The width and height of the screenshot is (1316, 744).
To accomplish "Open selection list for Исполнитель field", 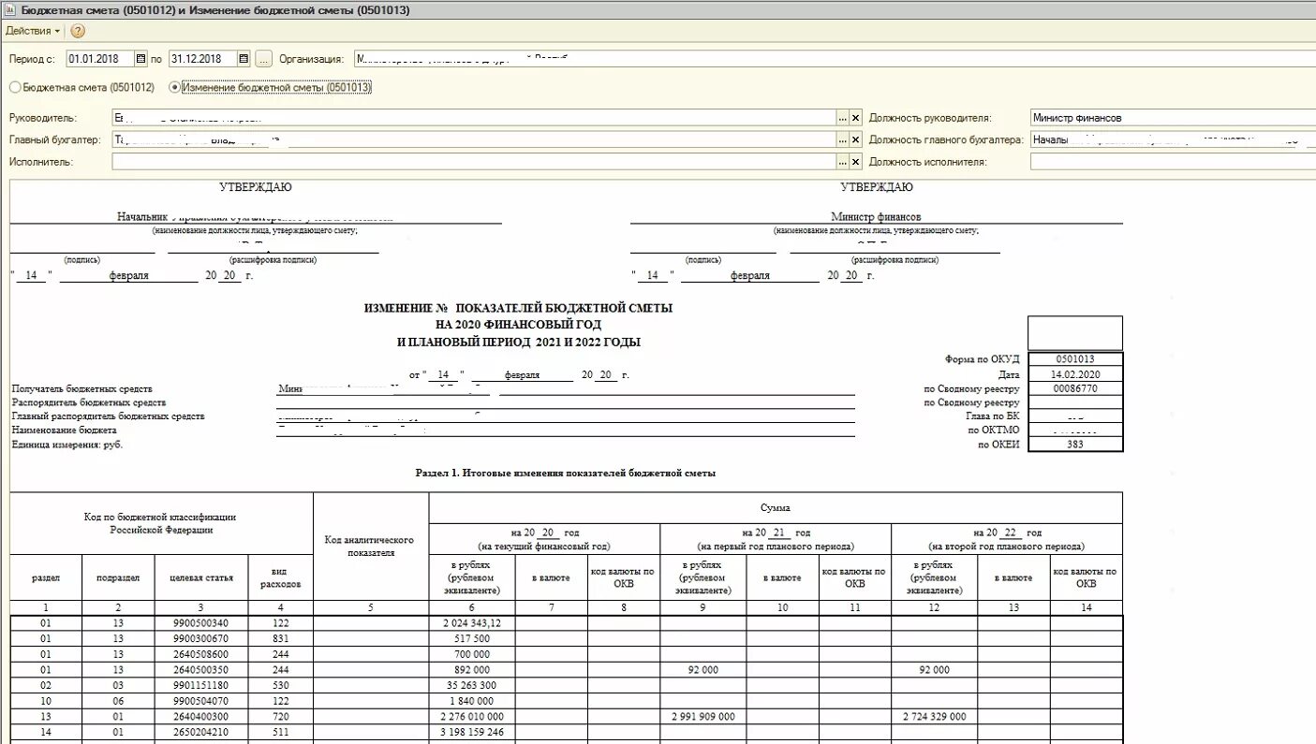I will pyautogui.click(x=841, y=161).
